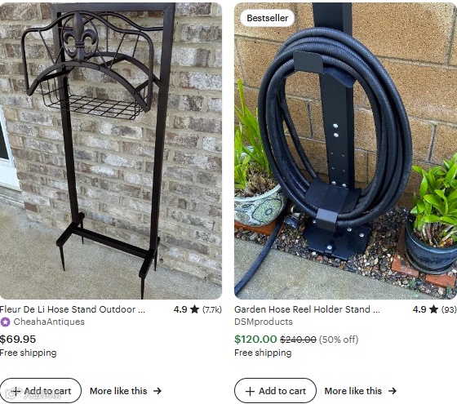Add the $69.95 hose stand to cart
457x404 pixels.
(41, 391)
